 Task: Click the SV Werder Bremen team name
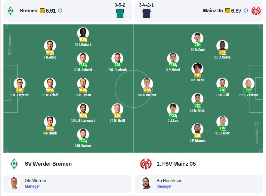point(48,164)
